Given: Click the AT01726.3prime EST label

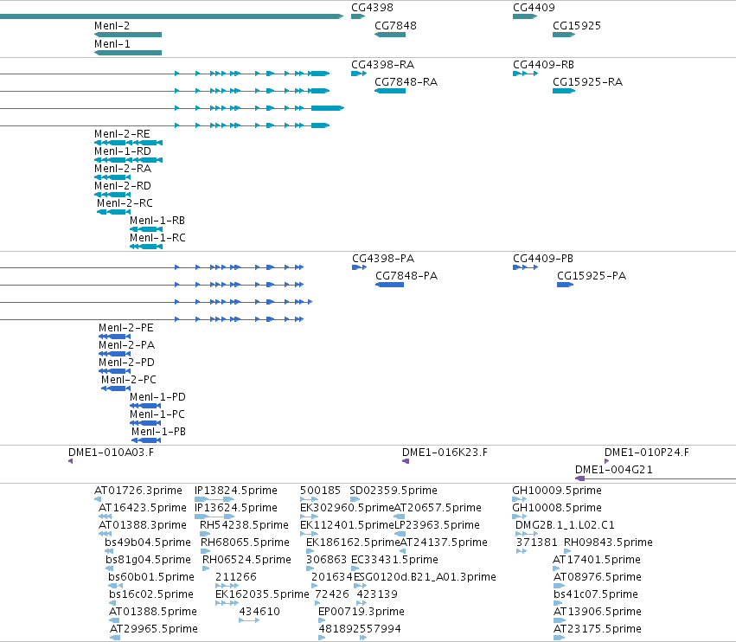Looking at the screenshot, I should coord(138,491).
